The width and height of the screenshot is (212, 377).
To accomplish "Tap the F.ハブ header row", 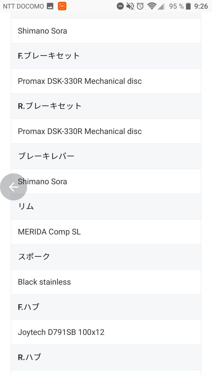I will pyautogui.click(x=106, y=307).
